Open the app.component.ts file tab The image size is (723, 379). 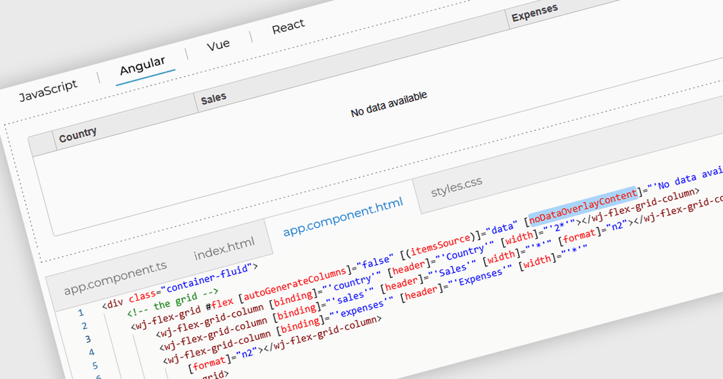click(x=116, y=277)
